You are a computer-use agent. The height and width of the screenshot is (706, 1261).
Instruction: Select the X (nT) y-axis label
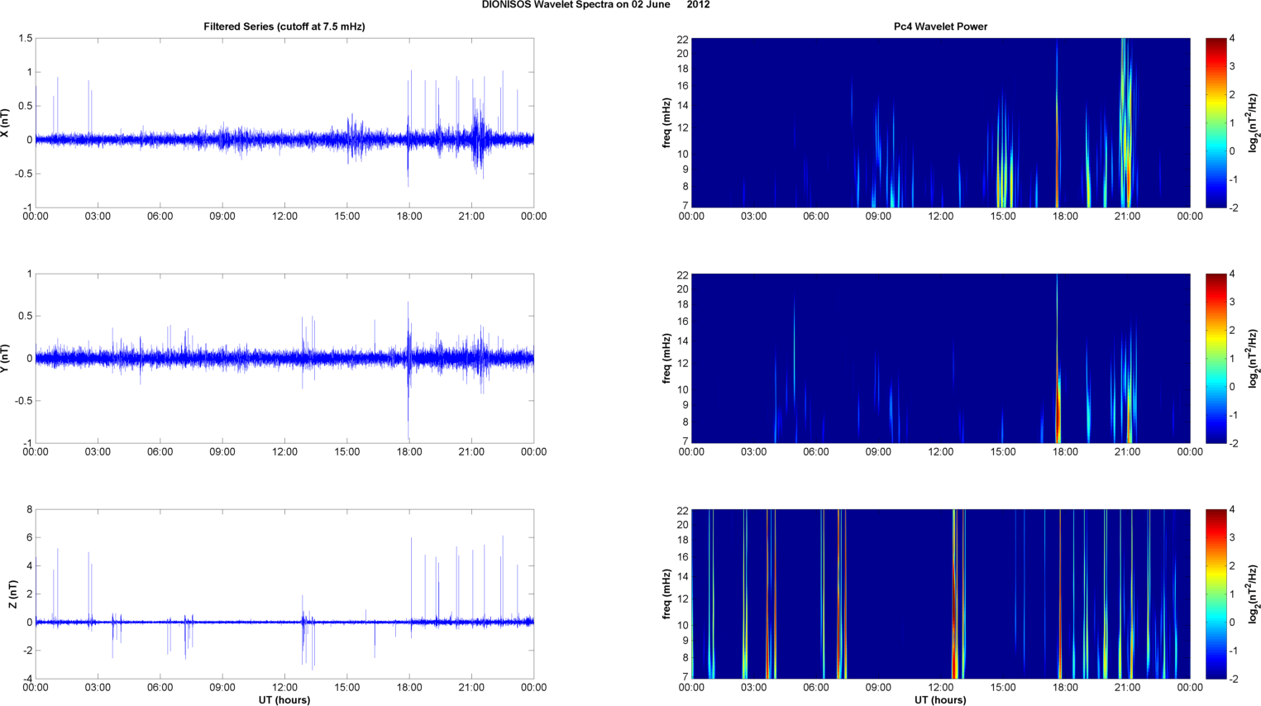coord(6,122)
